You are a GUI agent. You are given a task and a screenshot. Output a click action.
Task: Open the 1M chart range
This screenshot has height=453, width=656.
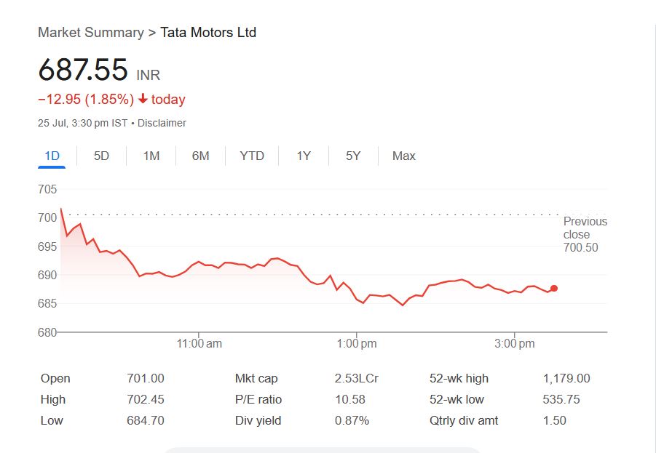coord(151,156)
